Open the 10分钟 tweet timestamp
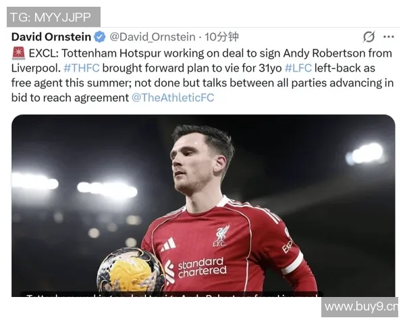Screen dimensions: 405x324 pyautogui.click(x=221, y=37)
